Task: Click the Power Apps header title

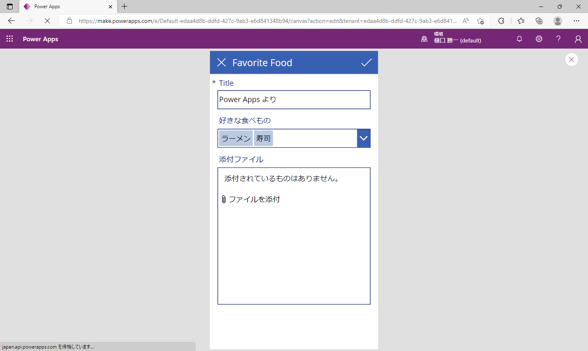Action: pyautogui.click(x=40, y=39)
